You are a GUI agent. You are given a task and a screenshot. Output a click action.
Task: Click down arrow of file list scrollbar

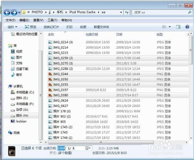[x=191, y=138]
